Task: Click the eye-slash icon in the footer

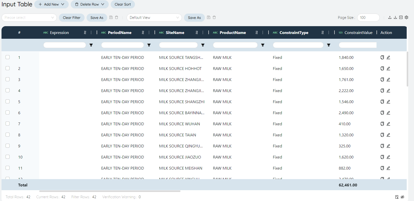Action: pos(402,197)
